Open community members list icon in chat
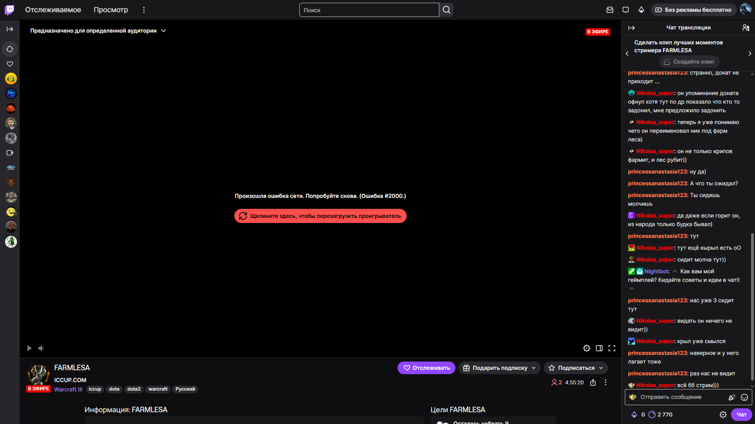This screenshot has width=755, height=424. click(x=746, y=27)
